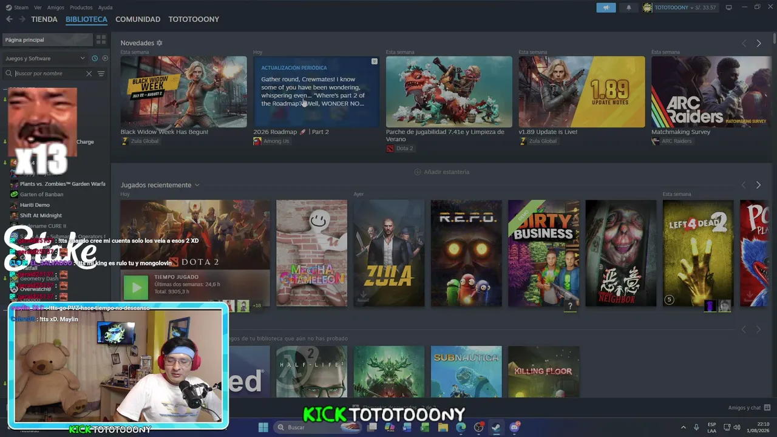
Task: Open the 2026 Roadmap Part 2 link
Action: point(291,132)
